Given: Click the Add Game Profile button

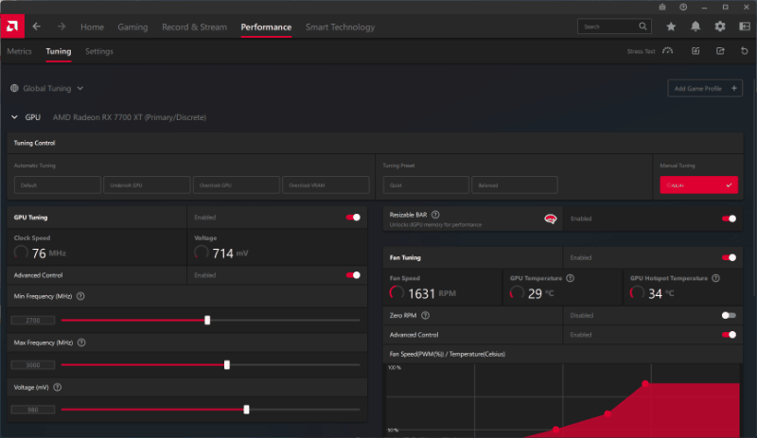Looking at the screenshot, I should [x=705, y=88].
